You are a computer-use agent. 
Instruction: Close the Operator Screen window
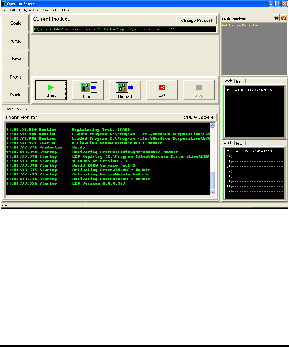[x=285, y=4]
